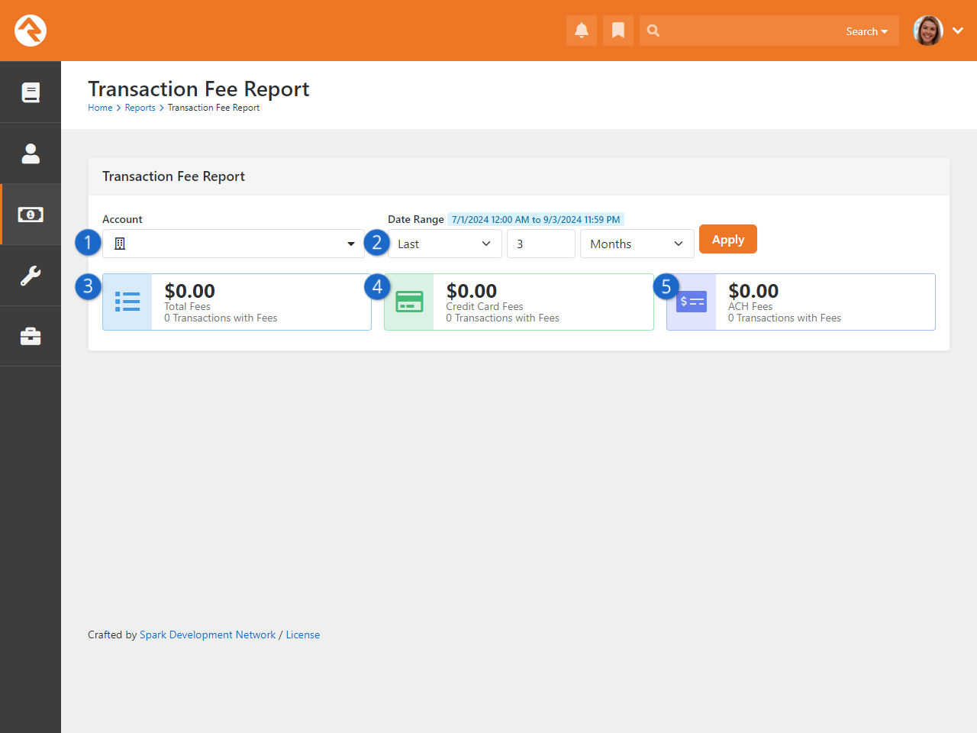Viewport: 977px width, 733px height.
Task: Go to Home breadcrumb link
Action: (x=100, y=108)
